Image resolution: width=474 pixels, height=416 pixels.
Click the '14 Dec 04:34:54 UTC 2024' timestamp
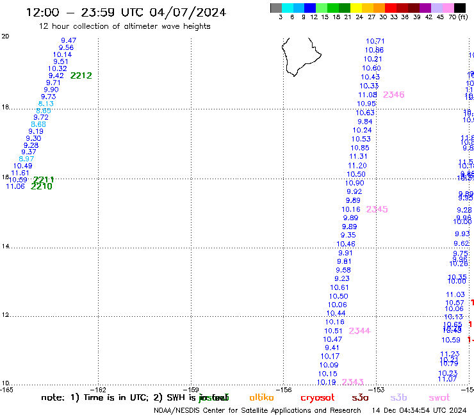coord(419,410)
